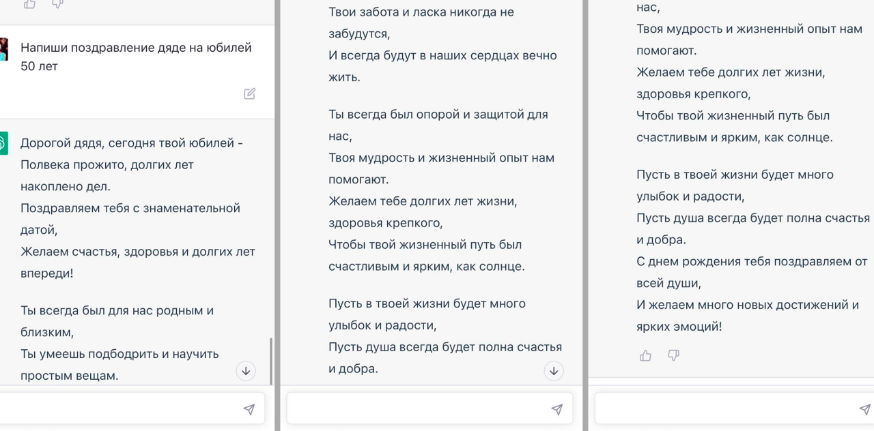Click the word 'датой,'
The height and width of the screenshot is (431, 874).
tap(39, 231)
